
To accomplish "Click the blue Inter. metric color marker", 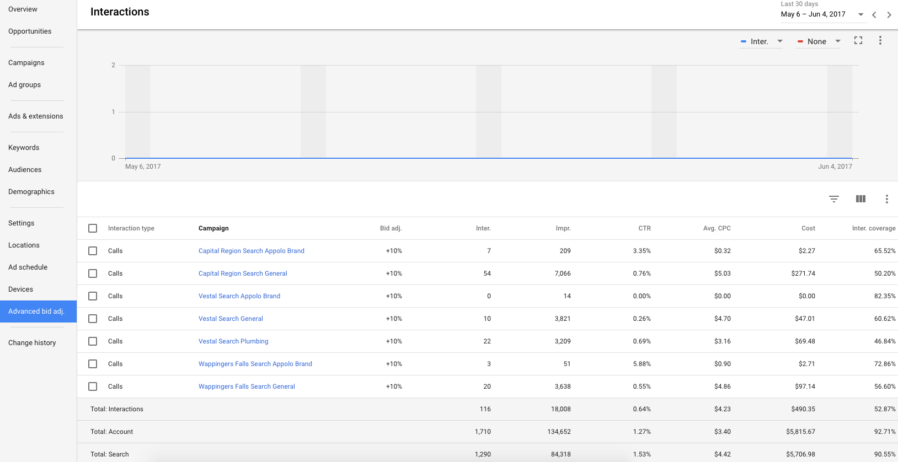I will [744, 41].
